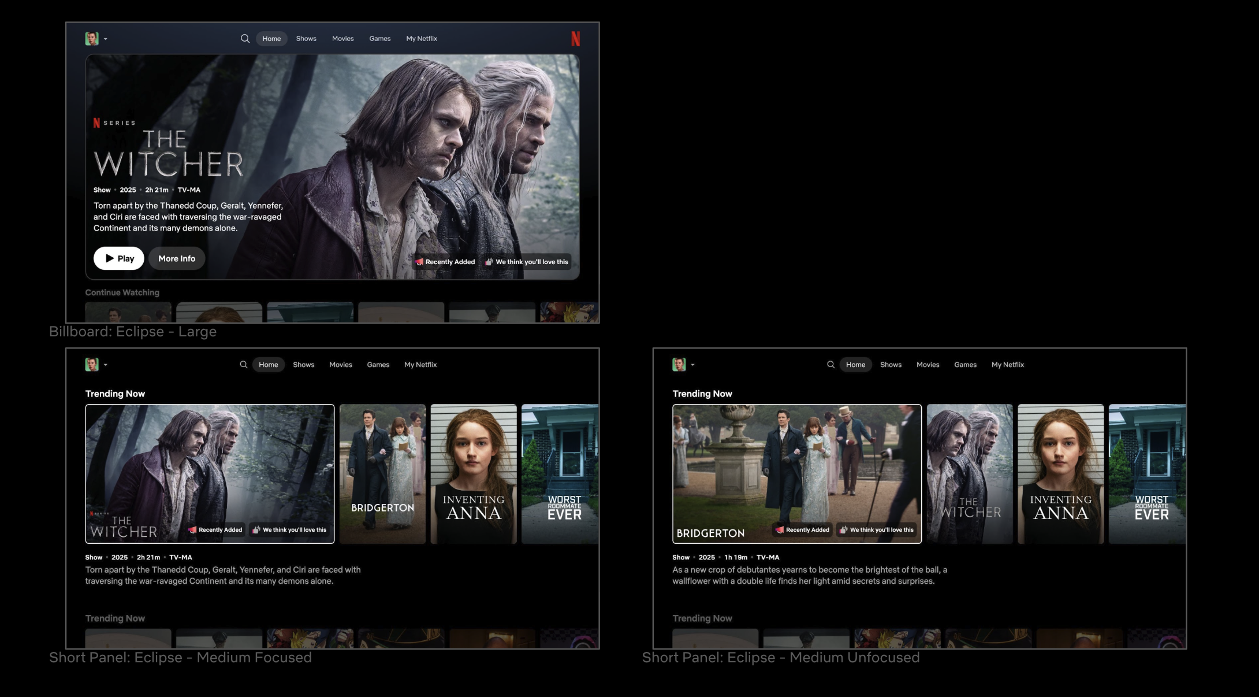This screenshot has width=1259, height=697.
Task: Click the Witcher title logo on billboard
Action: [168, 153]
